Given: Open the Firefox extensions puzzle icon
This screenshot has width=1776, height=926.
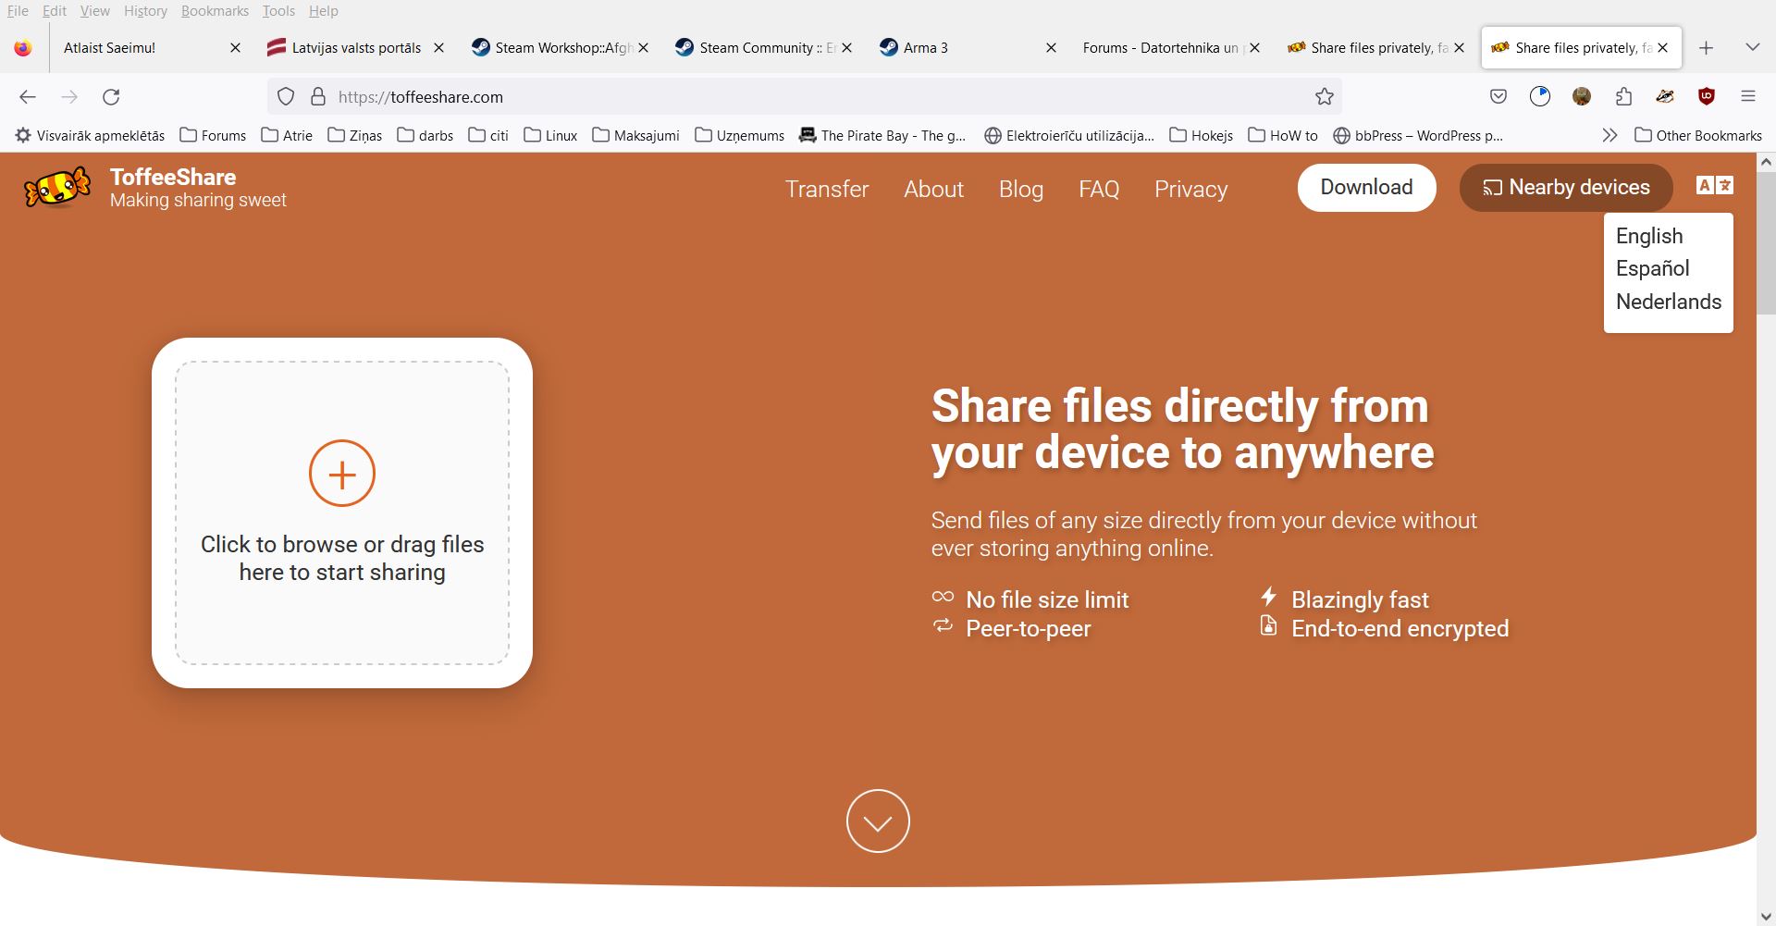Looking at the screenshot, I should tap(1623, 96).
